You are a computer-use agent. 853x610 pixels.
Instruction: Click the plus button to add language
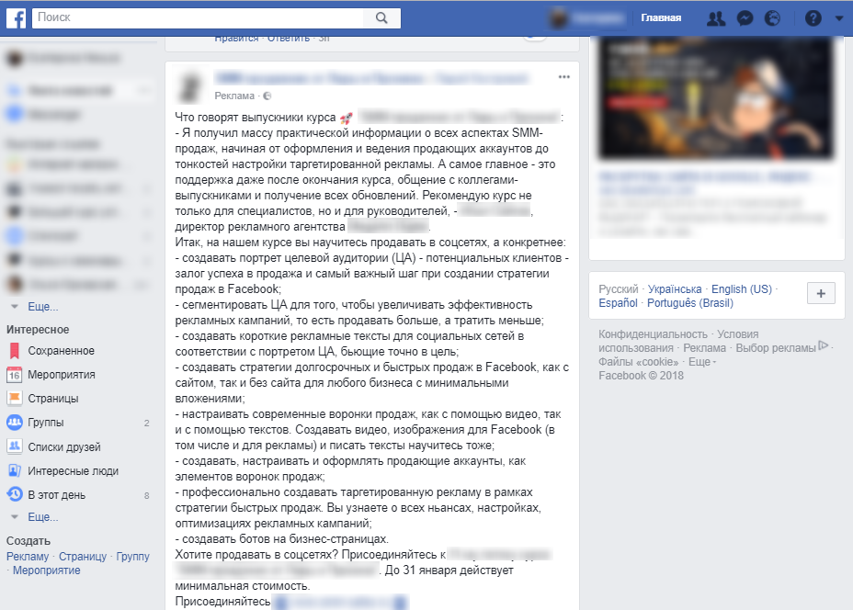[821, 294]
